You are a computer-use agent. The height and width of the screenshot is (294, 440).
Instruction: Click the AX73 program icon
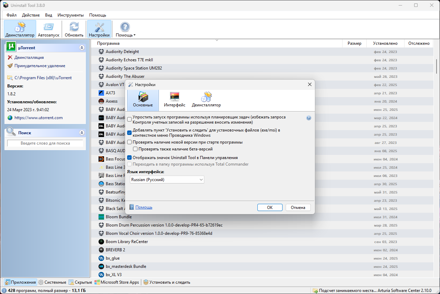[x=101, y=93]
